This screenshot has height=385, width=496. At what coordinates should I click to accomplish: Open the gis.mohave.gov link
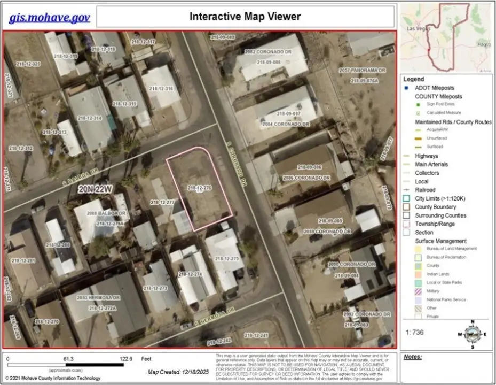point(49,18)
